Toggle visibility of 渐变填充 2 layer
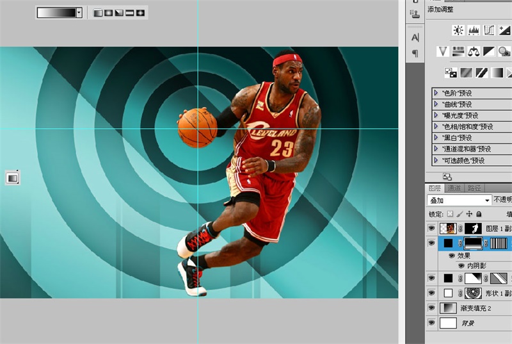 (x=431, y=308)
